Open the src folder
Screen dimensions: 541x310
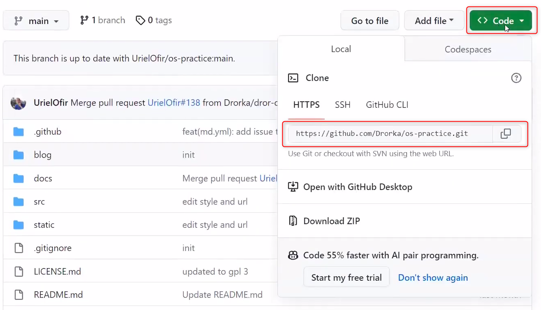point(40,202)
